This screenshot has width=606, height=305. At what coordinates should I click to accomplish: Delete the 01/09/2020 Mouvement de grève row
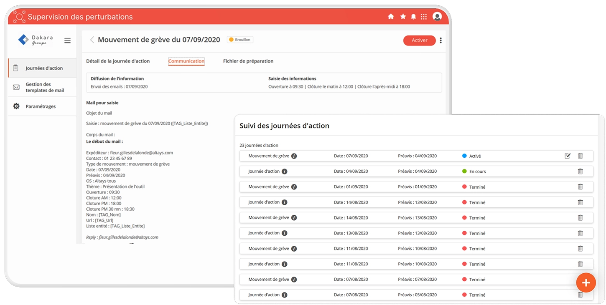pos(580,187)
